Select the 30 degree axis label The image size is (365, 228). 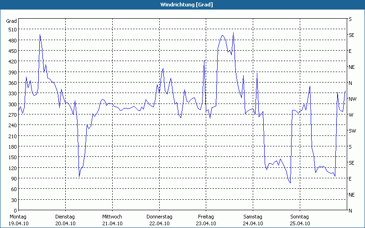click(x=14, y=200)
